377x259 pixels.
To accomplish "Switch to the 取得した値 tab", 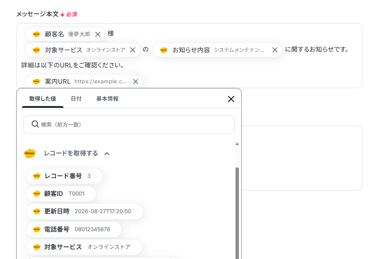I will click(x=43, y=99).
